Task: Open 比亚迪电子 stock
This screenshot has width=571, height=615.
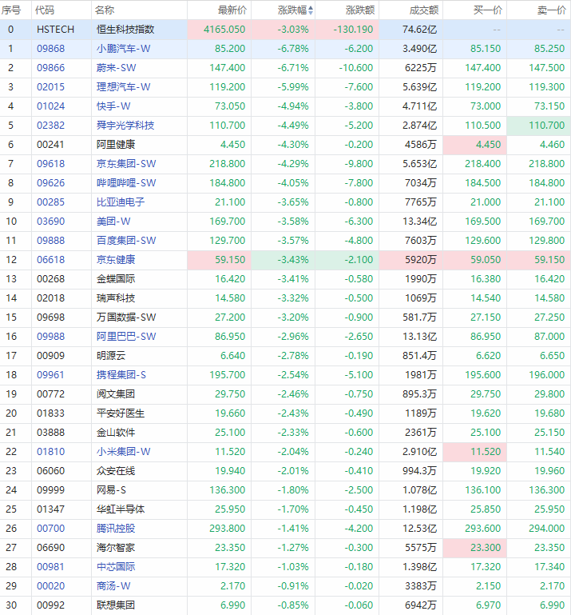Action: (x=121, y=202)
